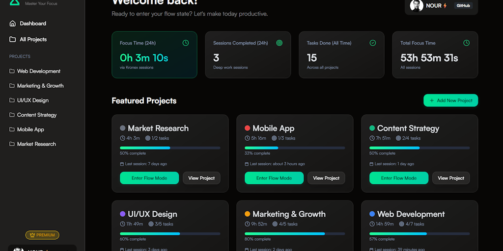
Task: Click folder icon beside Content Strategy in sidebar
Action: tap(12, 115)
